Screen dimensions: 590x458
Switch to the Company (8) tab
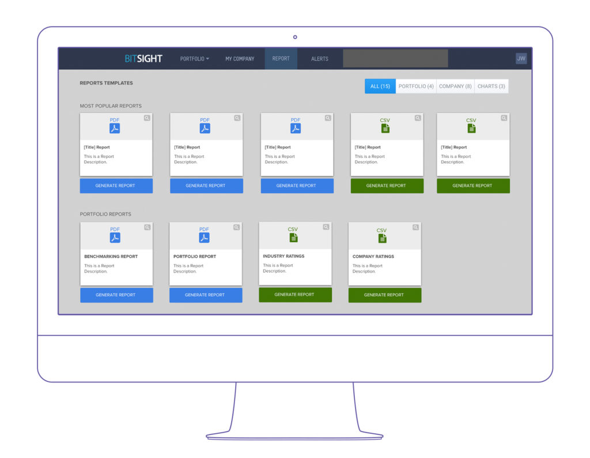(455, 86)
